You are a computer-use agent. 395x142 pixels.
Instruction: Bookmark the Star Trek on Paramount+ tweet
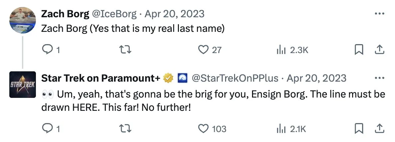tap(358, 128)
